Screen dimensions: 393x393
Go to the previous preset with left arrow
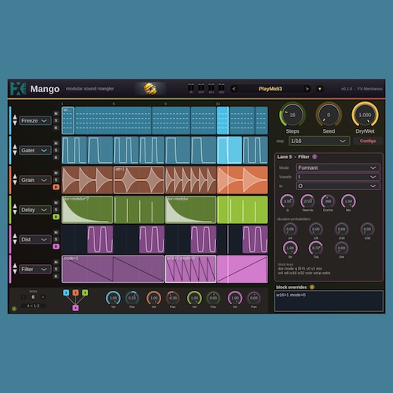click(x=234, y=89)
